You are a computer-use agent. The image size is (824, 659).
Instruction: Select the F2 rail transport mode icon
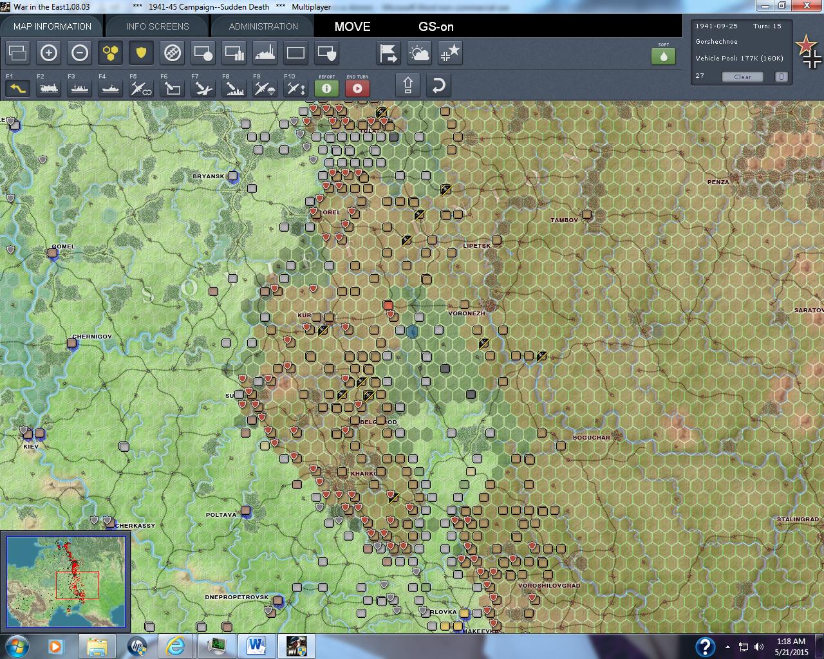[x=49, y=88]
